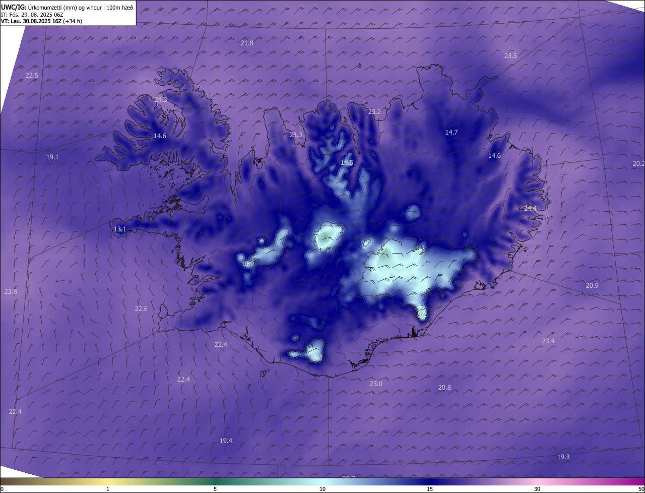645x493 pixels.
Task: Select the 22.5 map value
Action: tap(32, 75)
